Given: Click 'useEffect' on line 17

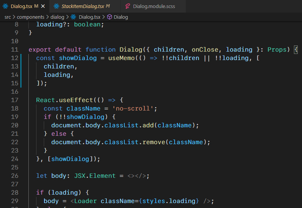Looking at the screenshot, I should (76, 100).
